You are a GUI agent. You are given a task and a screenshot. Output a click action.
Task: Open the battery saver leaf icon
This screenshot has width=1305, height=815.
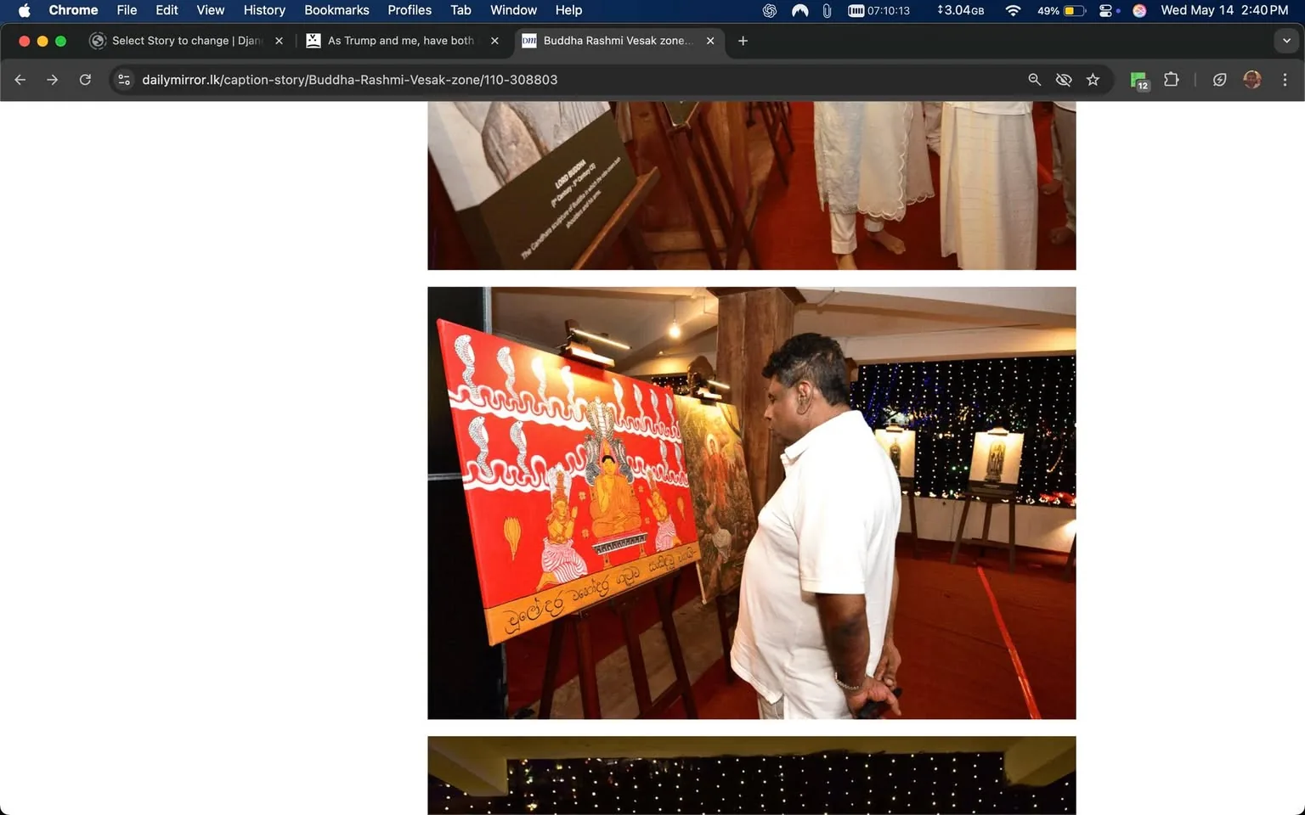(x=1219, y=79)
